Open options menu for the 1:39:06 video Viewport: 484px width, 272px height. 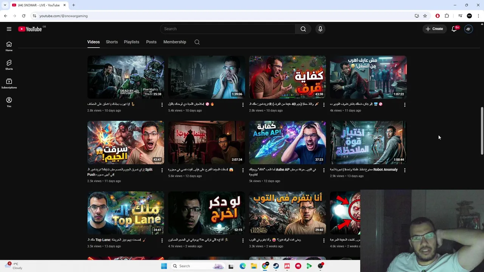(243, 105)
